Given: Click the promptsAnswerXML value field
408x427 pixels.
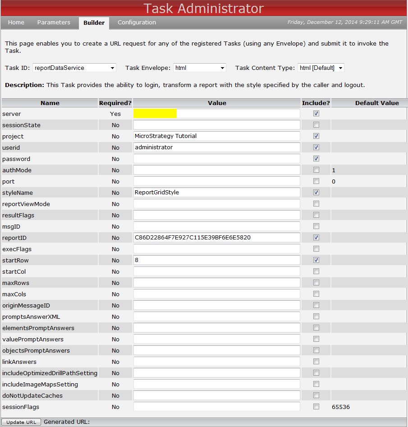Looking at the screenshot, I should tap(216, 317).
